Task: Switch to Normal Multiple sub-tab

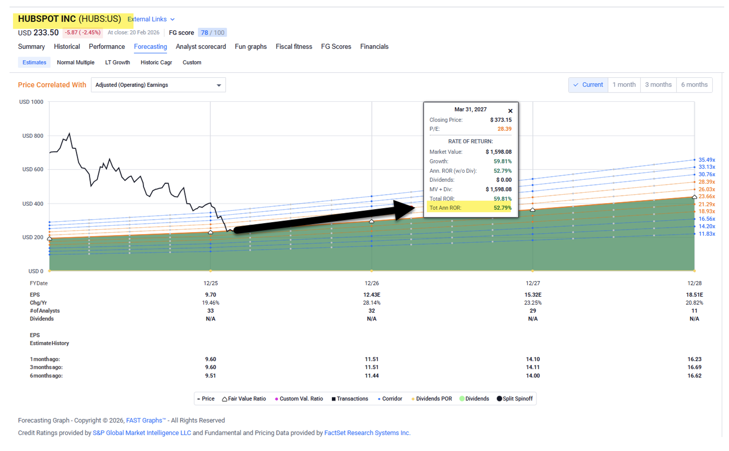Action: tap(76, 62)
